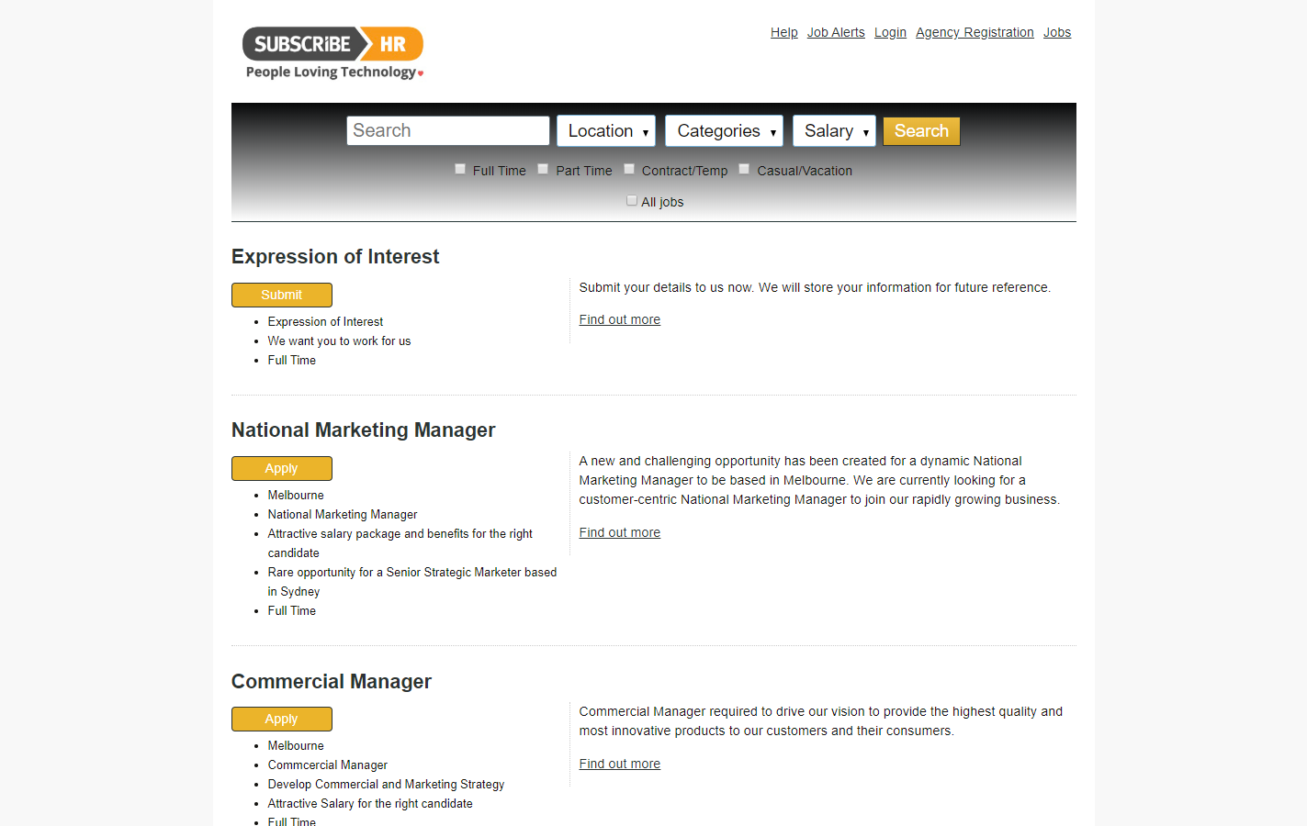Click inside the Search text field
Image resolution: width=1307 pixels, height=826 pixels.
pyautogui.click(x=447, y=130)
